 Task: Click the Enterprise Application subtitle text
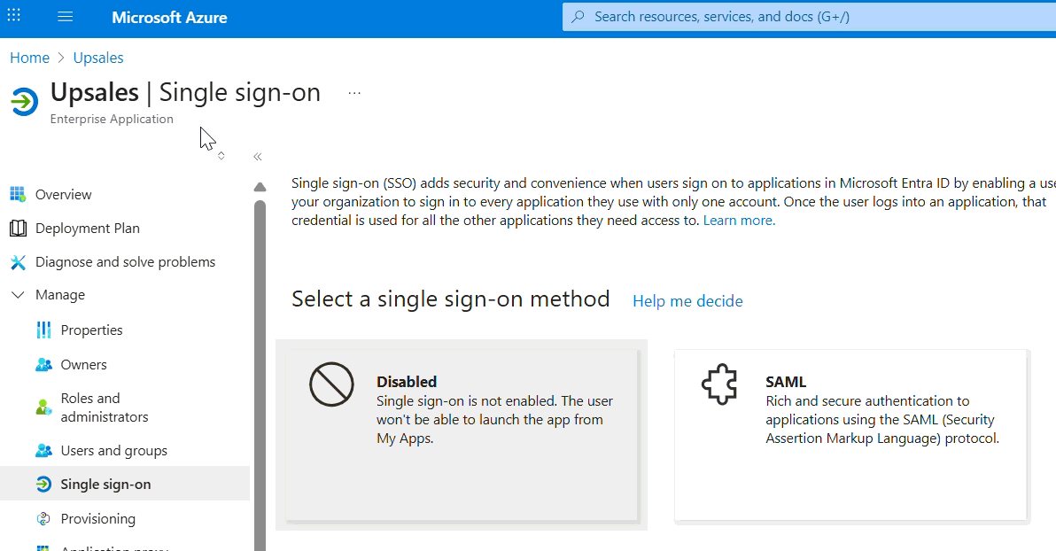[x=112, y=120]
